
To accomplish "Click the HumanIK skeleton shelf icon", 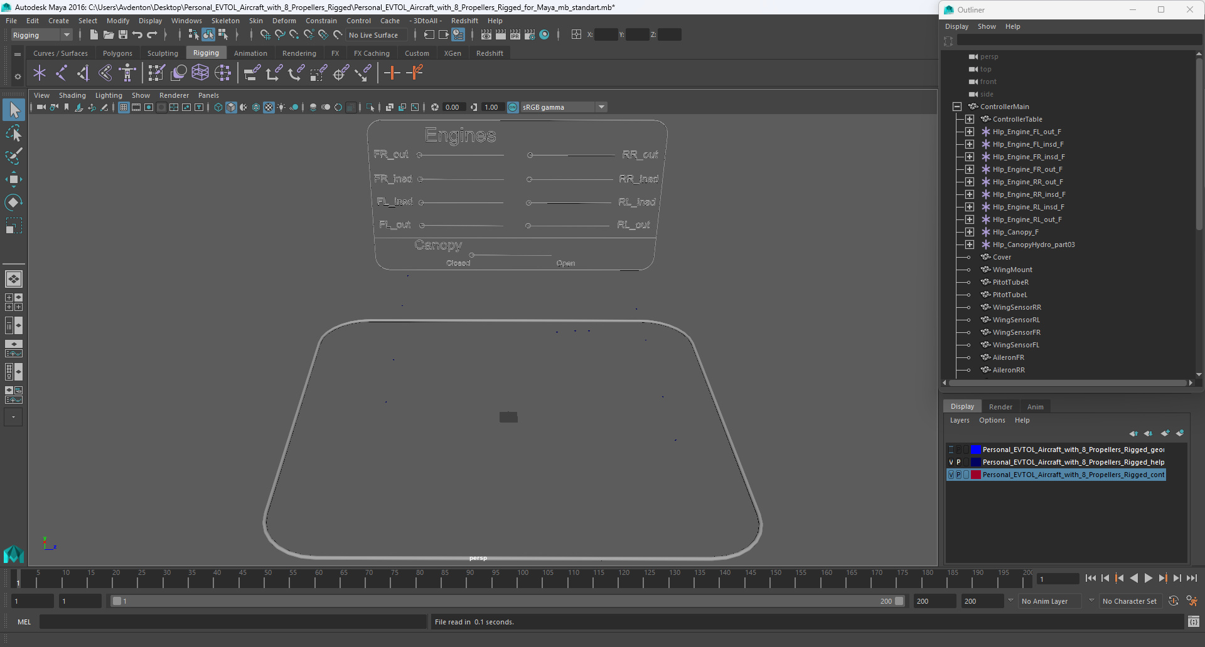I will coord(127,73).
